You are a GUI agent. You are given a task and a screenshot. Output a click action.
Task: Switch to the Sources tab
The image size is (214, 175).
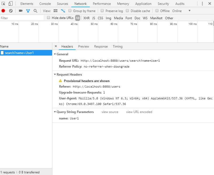(x=63, y=4)
